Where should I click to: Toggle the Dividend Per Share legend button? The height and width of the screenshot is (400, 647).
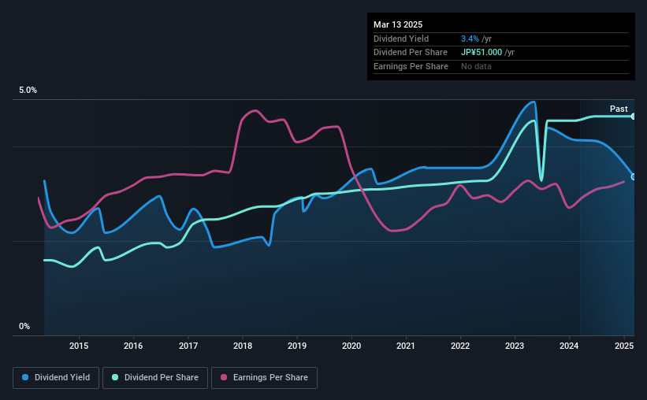(x=155, y=378)
